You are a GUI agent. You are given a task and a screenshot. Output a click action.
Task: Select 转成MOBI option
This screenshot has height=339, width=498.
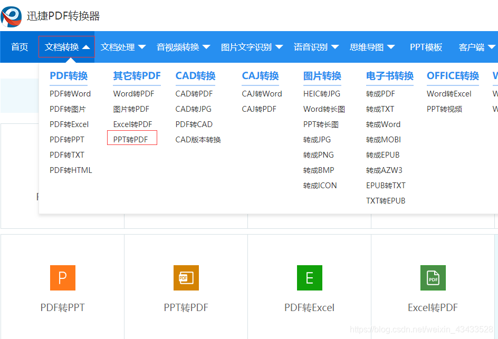click(384, 139)
